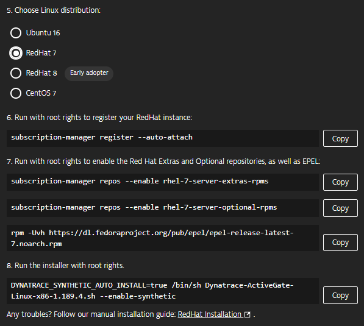
Task: Copy the Dynatrace ActiveGate installer command
Action: click(340, 295)
